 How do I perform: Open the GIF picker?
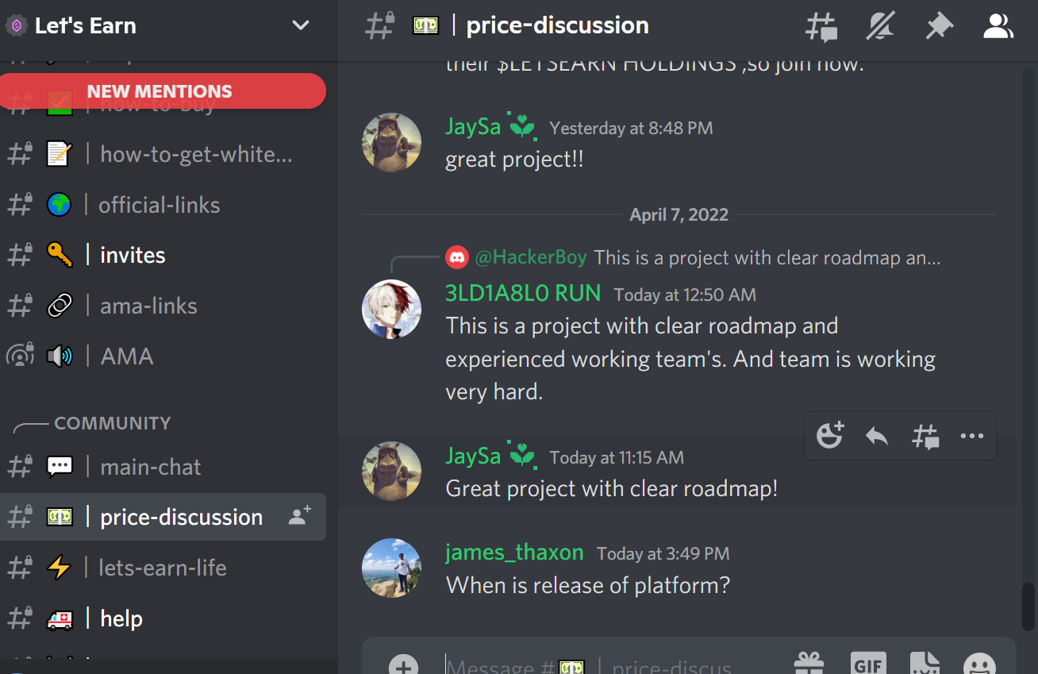tap(867, 664)
